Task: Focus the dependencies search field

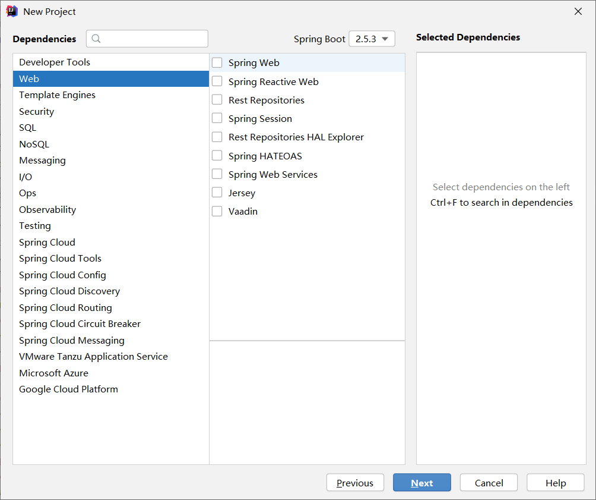Action: 154,39
